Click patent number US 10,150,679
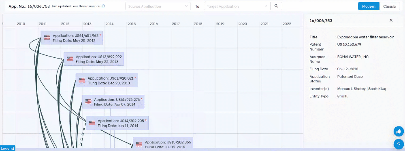 [x=349, y=44]
